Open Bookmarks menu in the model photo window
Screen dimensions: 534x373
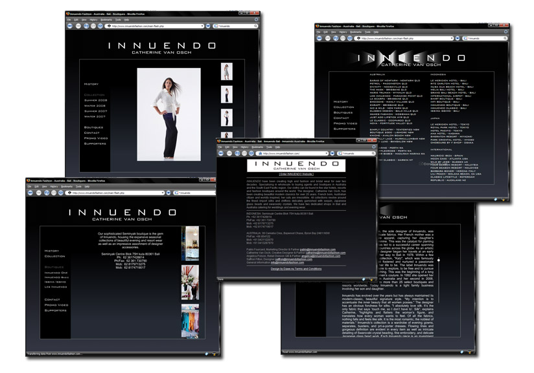106,19
